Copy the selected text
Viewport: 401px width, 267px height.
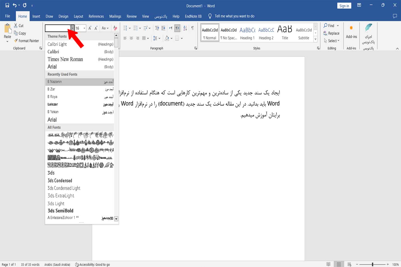20,33
